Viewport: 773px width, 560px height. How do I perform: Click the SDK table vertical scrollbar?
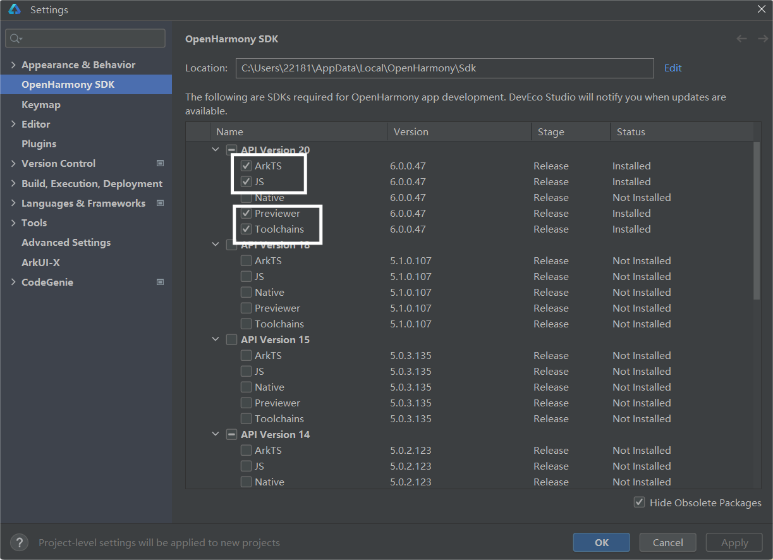click(757, 221)
